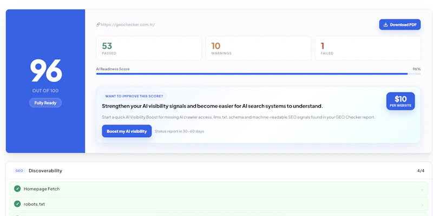The height and width of the screenshot is (216, 433).
Task: Click the 4/4 Discoverability score
Action: coord(421,171)
